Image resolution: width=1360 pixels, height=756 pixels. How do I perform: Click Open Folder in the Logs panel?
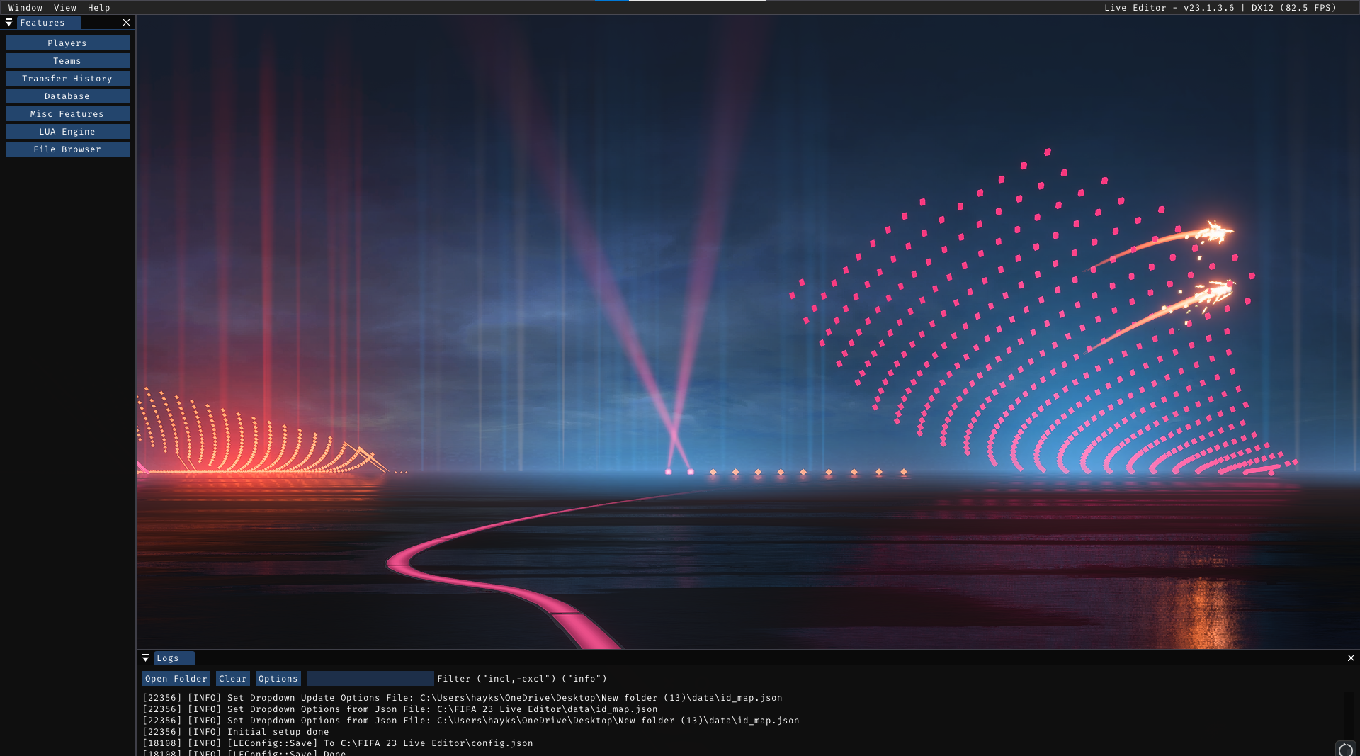pyautogui.click(x=176, y=679)
